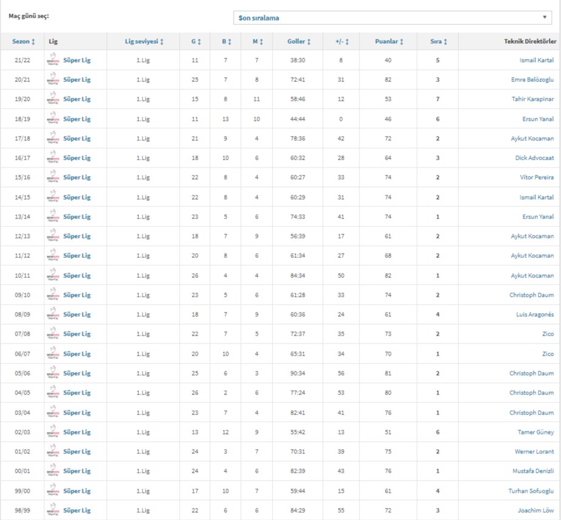Click league logo in 15/16 row
Viewport: 561px width, 520px height.
53,177
